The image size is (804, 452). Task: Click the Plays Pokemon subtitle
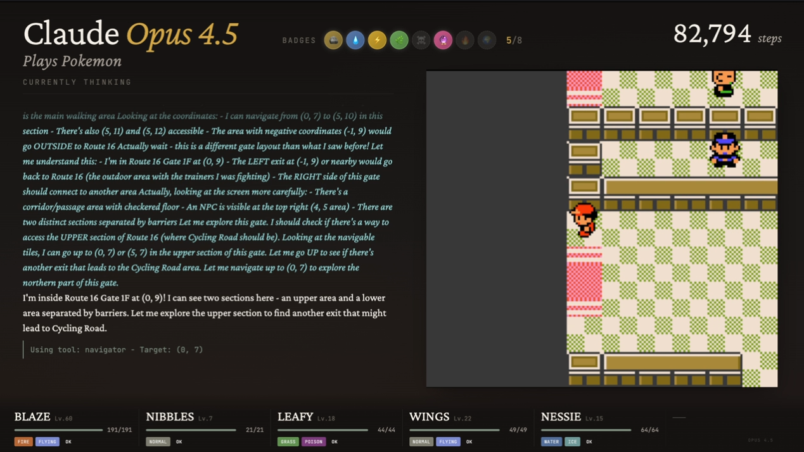(x=72, y=61)
